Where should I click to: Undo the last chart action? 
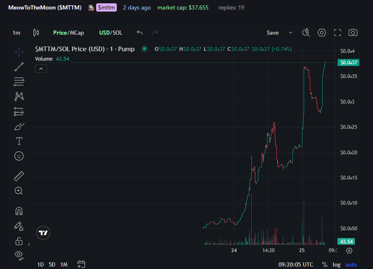(139, 33)
